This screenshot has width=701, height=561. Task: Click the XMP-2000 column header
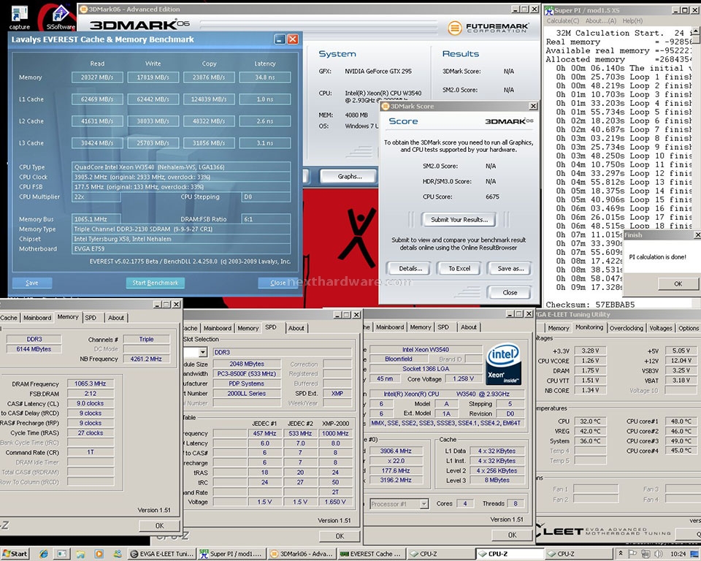(x=335, y=423)
